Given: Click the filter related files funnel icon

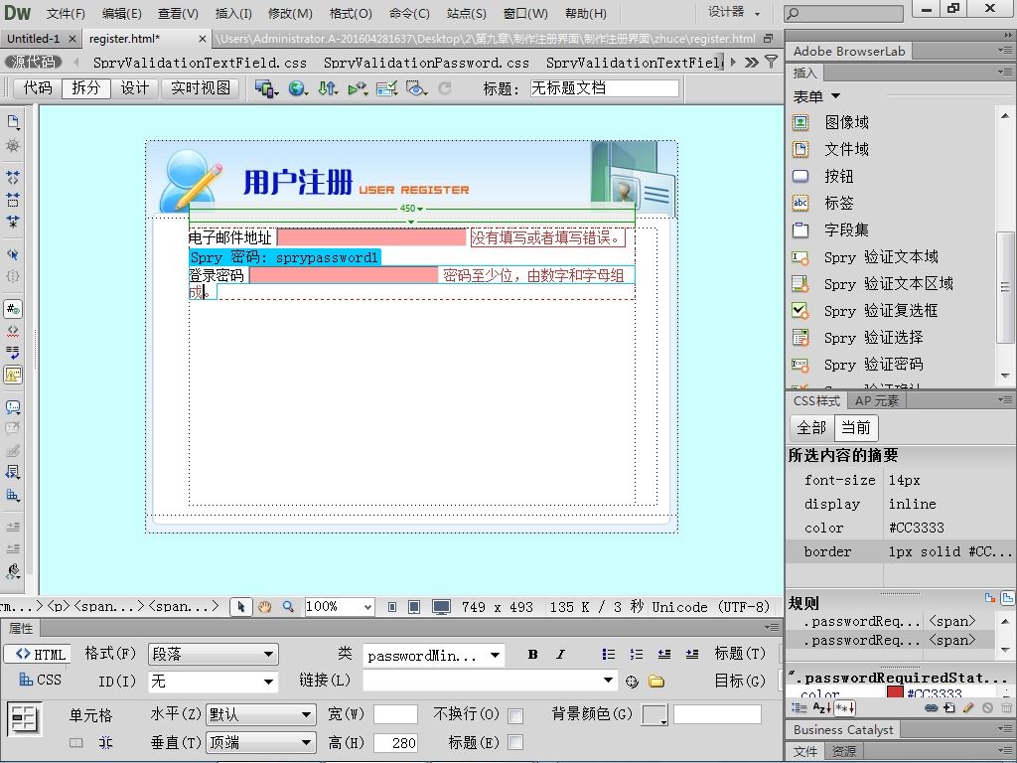Looking at the screenshot, I should pos(771,62).
